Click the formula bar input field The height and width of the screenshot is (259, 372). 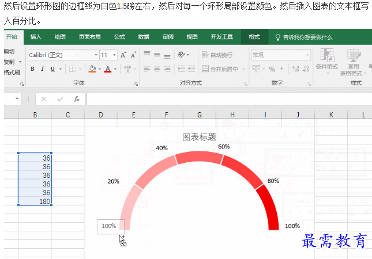point(229,99)
